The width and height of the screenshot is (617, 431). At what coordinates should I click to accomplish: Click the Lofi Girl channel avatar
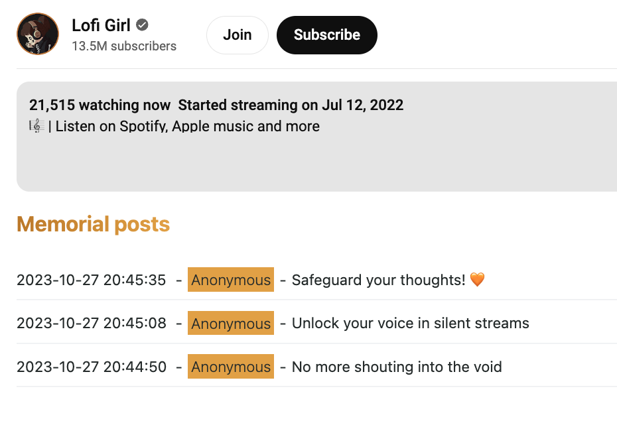click(x=38, y=34)
